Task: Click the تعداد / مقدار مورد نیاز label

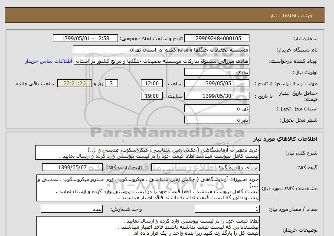Action: coord(293,209)
